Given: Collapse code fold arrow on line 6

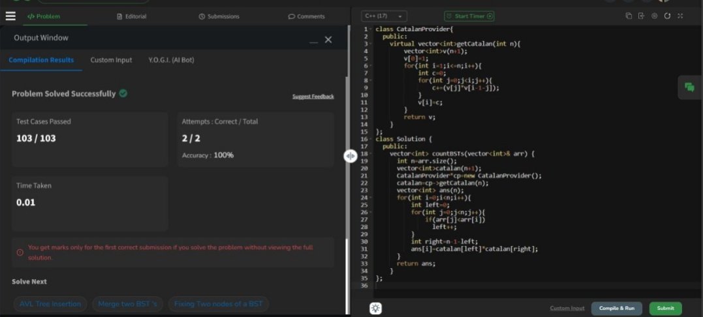Looking at the screenshot, I should click(371, 66).
